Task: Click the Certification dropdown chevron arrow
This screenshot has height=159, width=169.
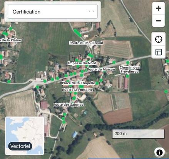Action: 92,11
